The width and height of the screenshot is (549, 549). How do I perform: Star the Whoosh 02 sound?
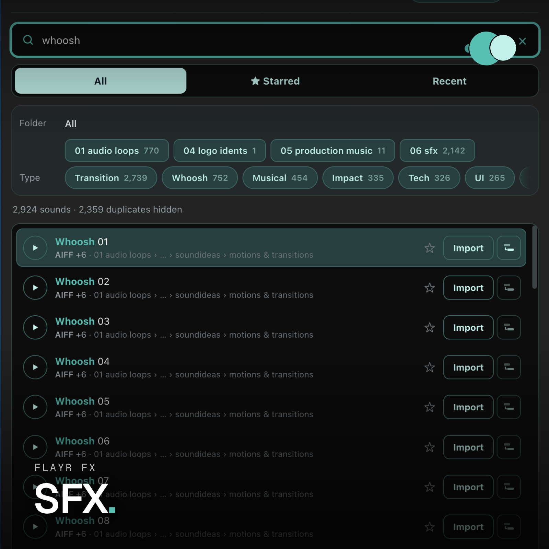(430, 288)
